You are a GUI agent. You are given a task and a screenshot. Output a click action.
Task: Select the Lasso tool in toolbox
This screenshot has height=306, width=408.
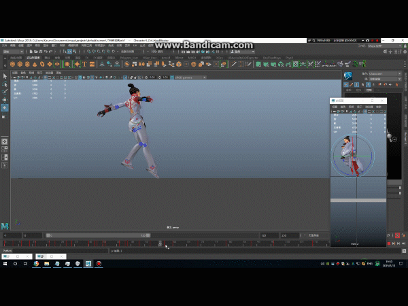[5, 84]
